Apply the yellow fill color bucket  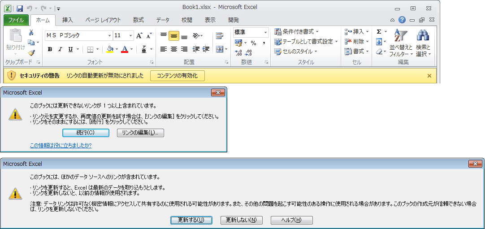coord(110,49)
